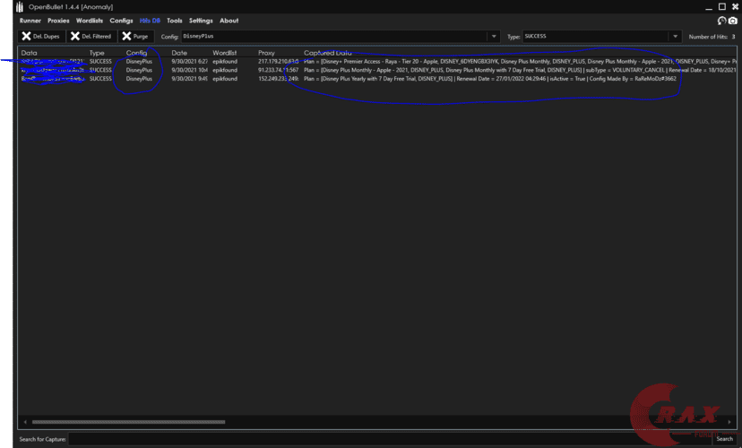Screen dimensions: 742x448
Task: Minimize the OpenBullet window
Action: click(709, 7)
